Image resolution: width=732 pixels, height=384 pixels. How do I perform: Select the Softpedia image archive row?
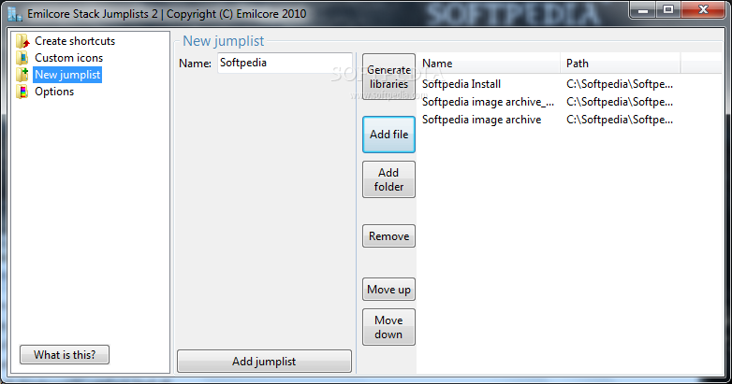tap(570, 120)
